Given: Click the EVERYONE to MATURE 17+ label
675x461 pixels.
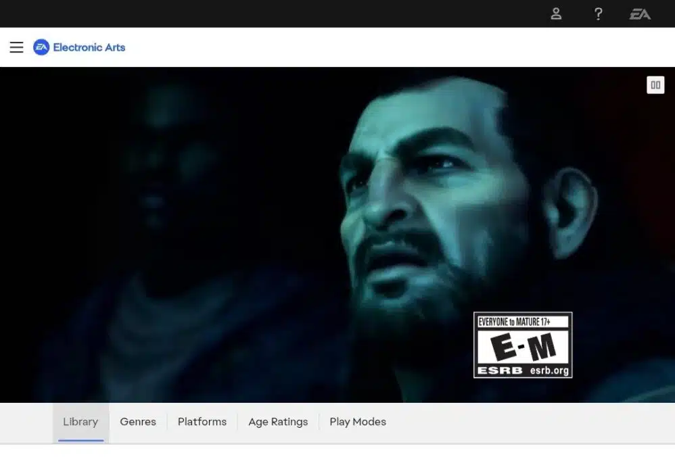Looking at the screenshot, I should pyautogui.click(x=514, y=322).
